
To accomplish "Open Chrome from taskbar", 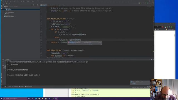I will click(39, 99).
